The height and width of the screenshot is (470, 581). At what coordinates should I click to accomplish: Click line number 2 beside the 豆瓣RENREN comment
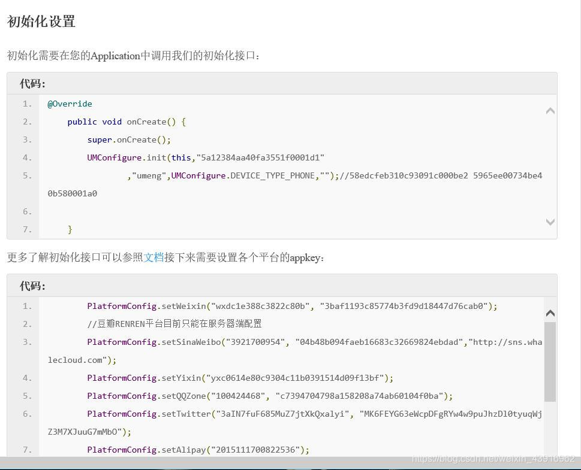pos(27,324)
